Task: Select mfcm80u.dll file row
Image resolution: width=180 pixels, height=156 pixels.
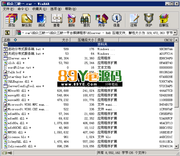Action: click(x=88, y=114)
